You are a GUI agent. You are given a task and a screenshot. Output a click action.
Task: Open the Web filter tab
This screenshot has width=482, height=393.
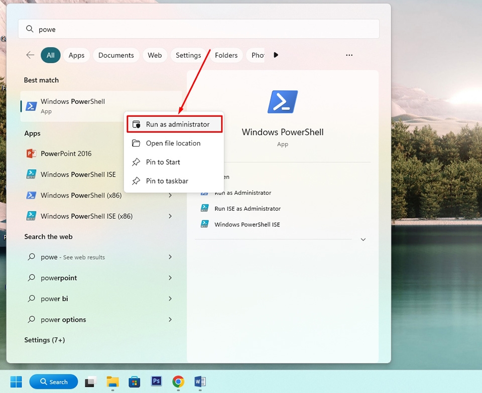(155, 55)
